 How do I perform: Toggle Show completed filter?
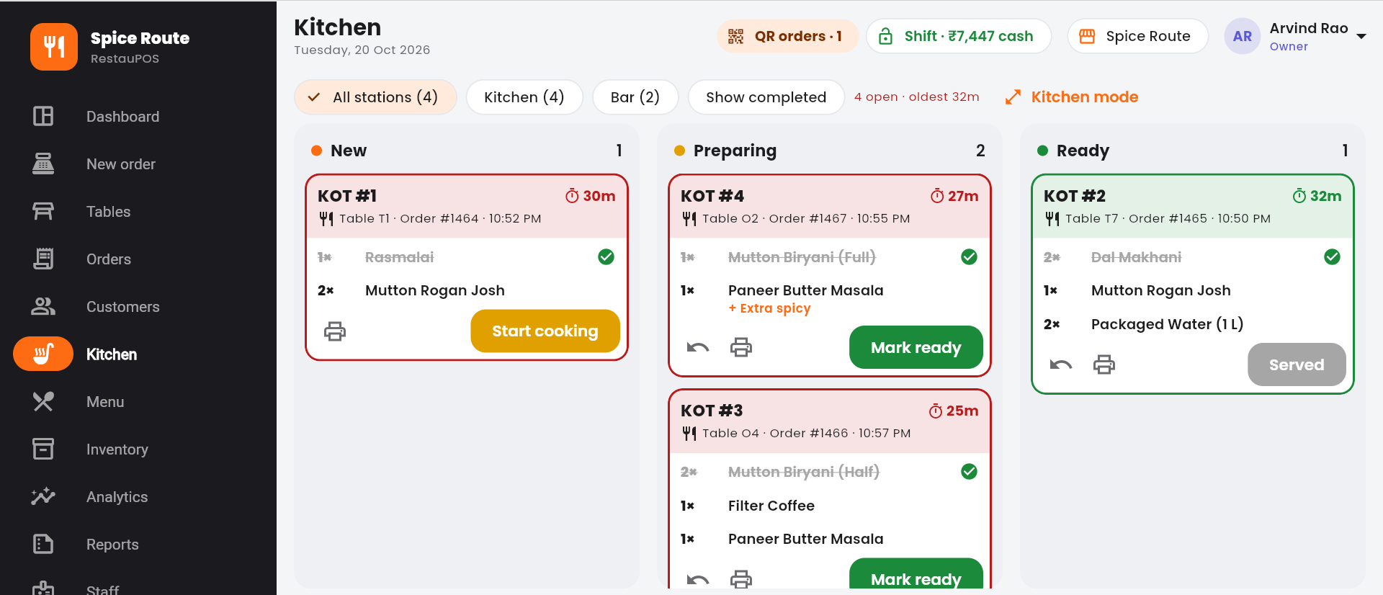coord(766,97)
